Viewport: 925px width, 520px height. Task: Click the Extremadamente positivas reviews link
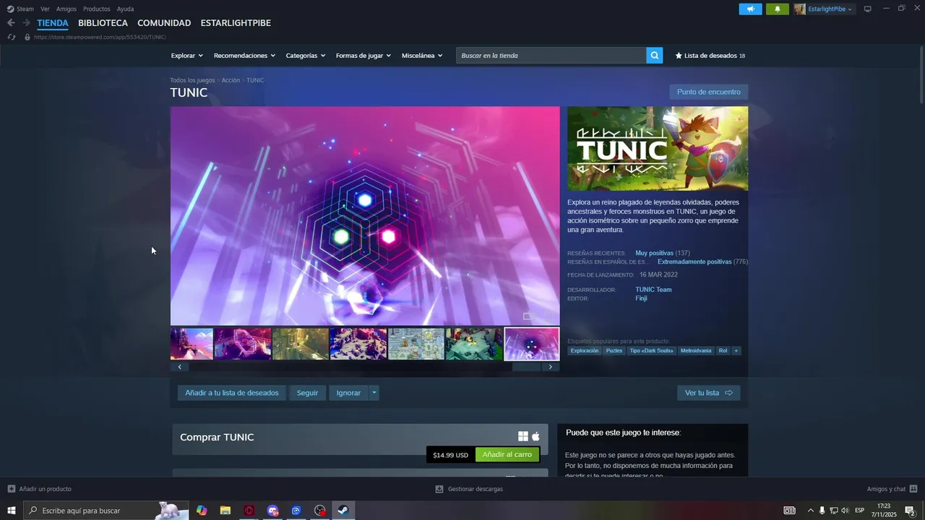pos(694,262)
